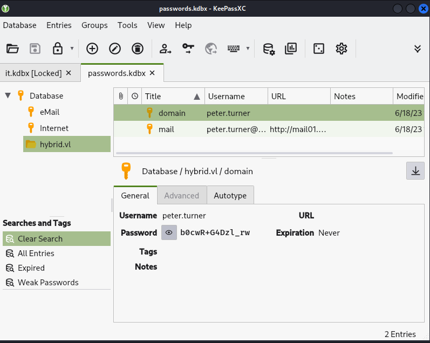Select the domain entry row
Viewport: 430px width, 343px height.
(269, 113)
